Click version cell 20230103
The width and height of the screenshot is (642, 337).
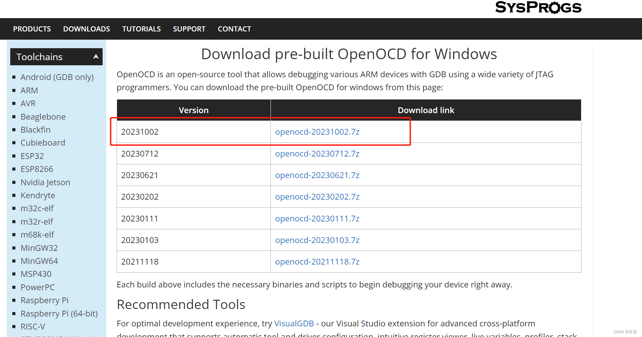pos(194,240)
